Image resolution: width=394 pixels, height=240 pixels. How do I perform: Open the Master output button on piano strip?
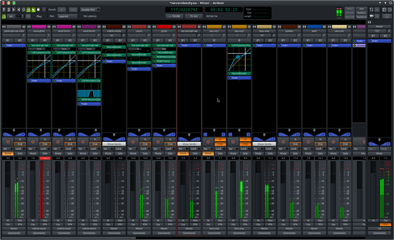[139, 229]
